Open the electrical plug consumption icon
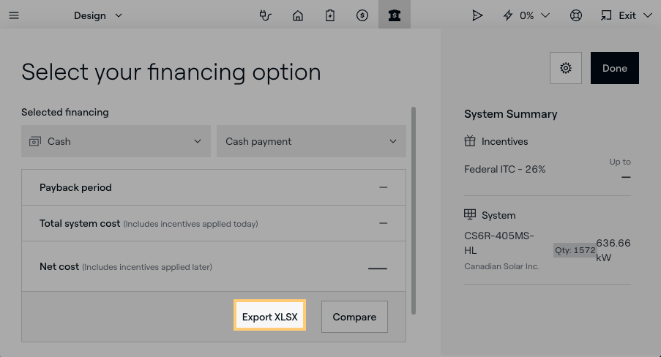 (266, 15)
